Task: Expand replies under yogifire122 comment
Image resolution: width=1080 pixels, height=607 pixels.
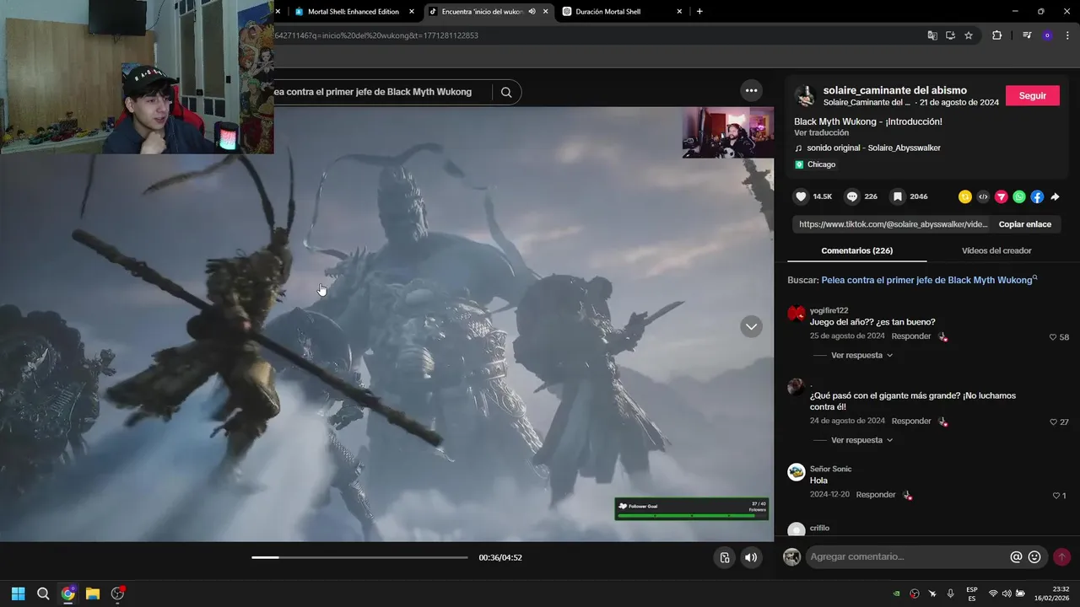Action: click(861, 356)
